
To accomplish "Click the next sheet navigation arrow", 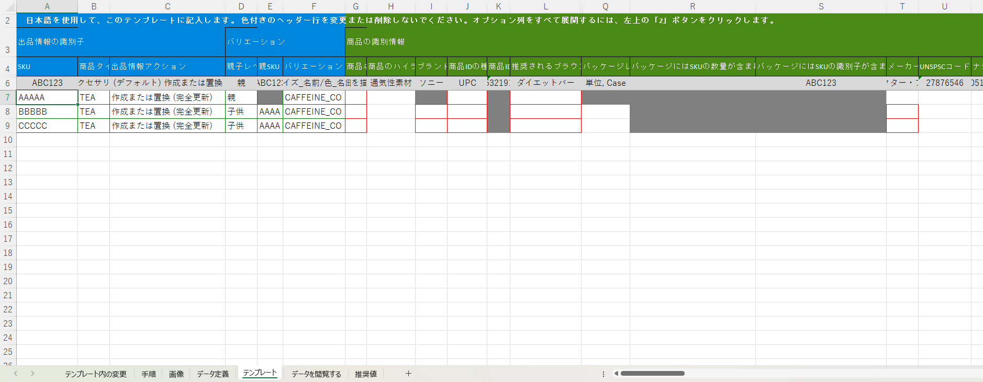I will [32, 374].
